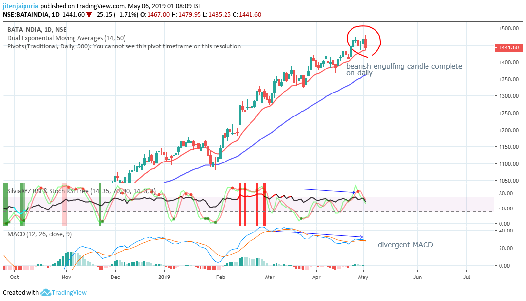Viewport: 526px width, 301px height.
Task: Open the TradingView link at bottom
Action: click(69, 292)
